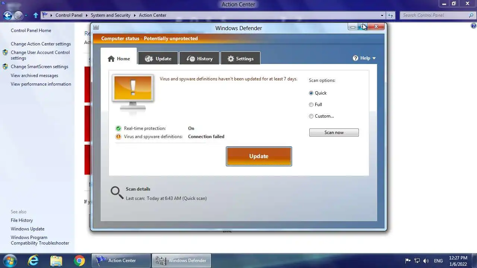Open Windows Program Compatibility Troubleshooter link

(x=40, y=240)
